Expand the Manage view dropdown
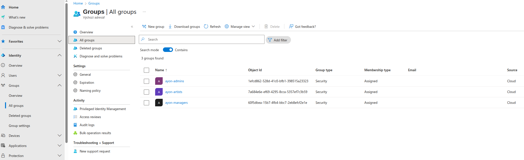 point(253,27)
